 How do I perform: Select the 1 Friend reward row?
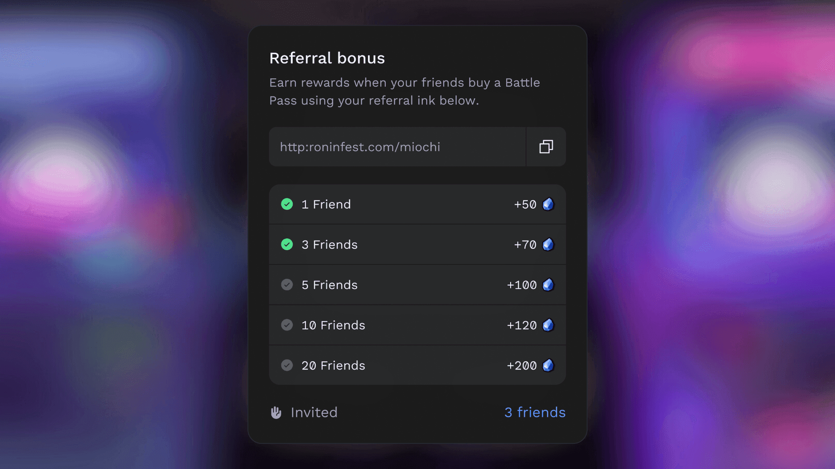tap(417, 204)
